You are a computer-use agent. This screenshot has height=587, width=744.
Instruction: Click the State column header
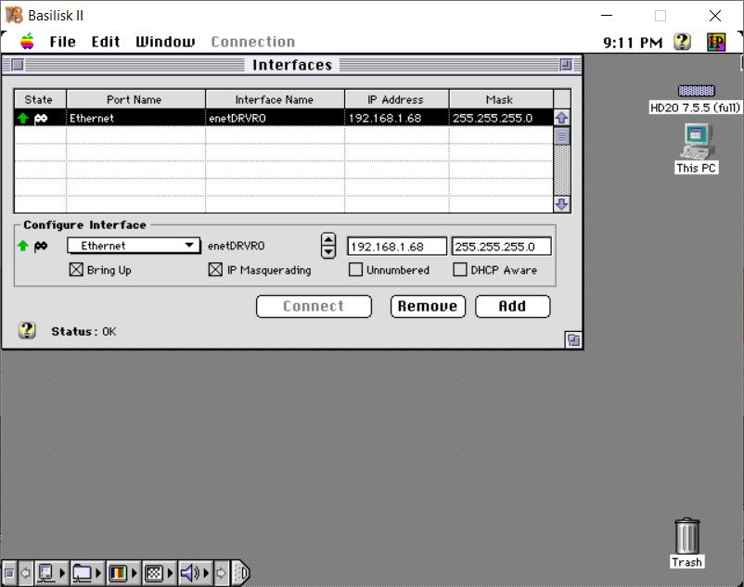pyautogui.click(x=40, y=99)
